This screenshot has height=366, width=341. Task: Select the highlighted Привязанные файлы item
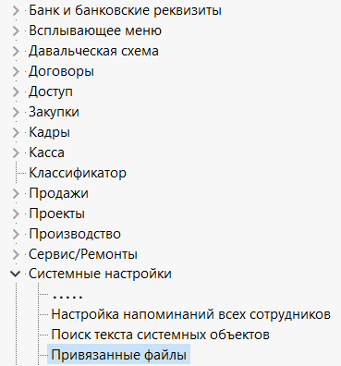(x=118, y=355)
